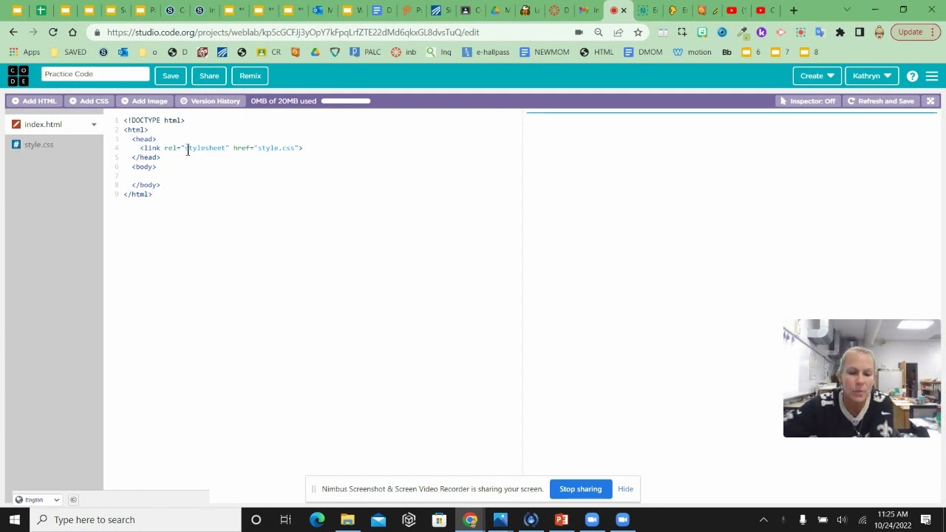Reload the browser page

(53, 33)
